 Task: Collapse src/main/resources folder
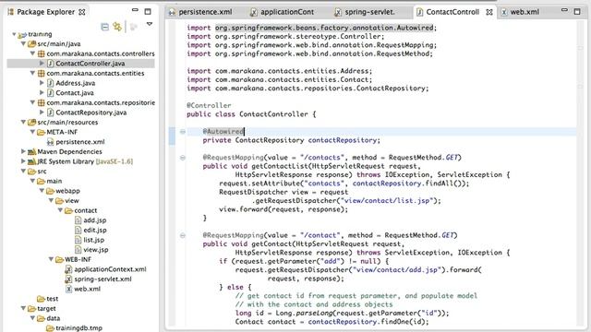point(23,122)
